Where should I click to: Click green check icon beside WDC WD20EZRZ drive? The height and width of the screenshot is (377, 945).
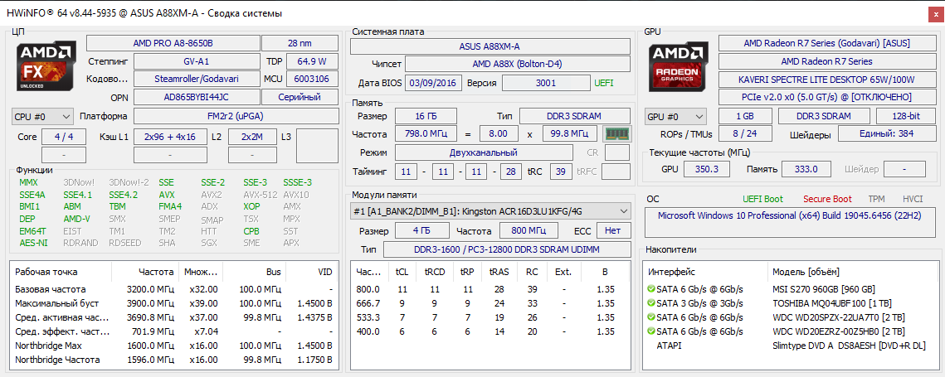pyautogui.click(x=651, y=331)
